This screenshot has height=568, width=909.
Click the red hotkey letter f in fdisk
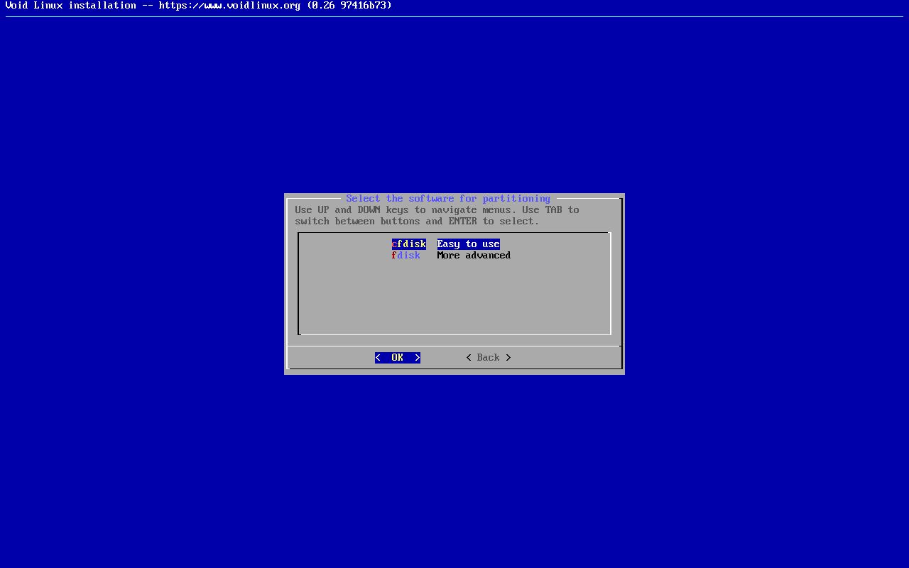pyautogui.click(x=394, y=256)
